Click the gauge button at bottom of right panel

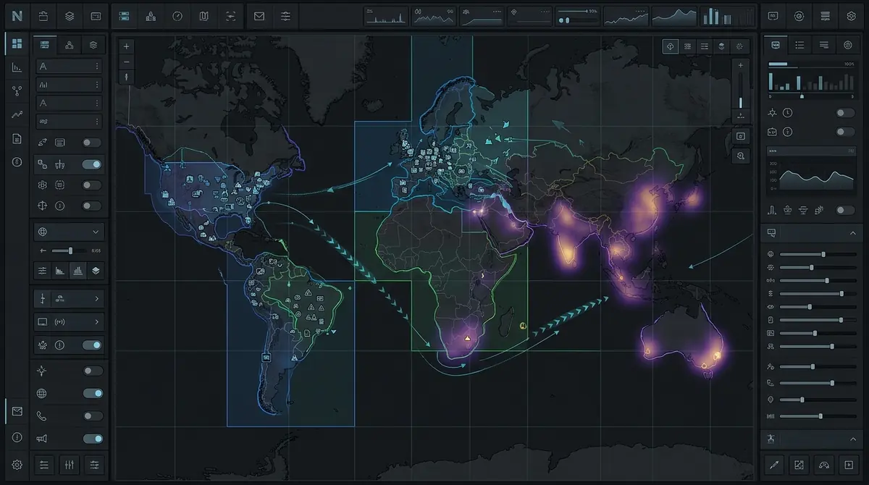(823, 464)
